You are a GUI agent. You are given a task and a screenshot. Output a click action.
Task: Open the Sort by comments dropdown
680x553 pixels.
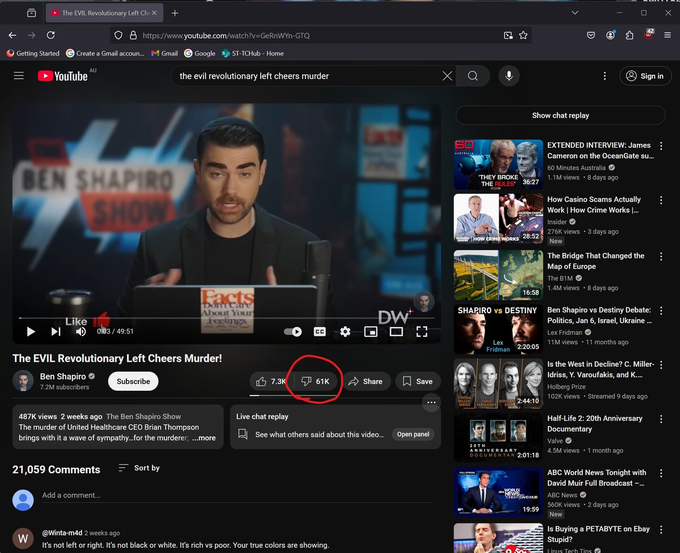tap(139, 468)
